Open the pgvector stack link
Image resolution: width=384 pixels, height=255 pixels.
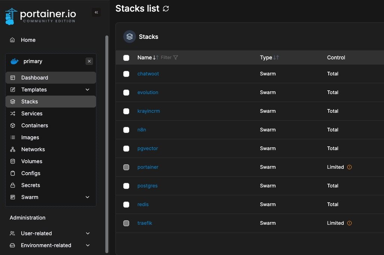(x=148, y=148)
